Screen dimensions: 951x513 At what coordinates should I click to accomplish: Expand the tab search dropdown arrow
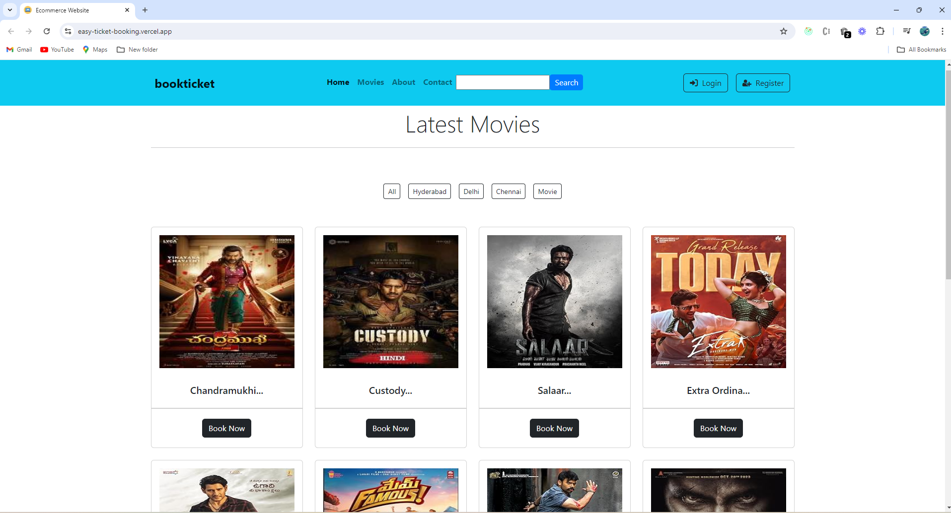pyautogui.click(x=10, y=10)
